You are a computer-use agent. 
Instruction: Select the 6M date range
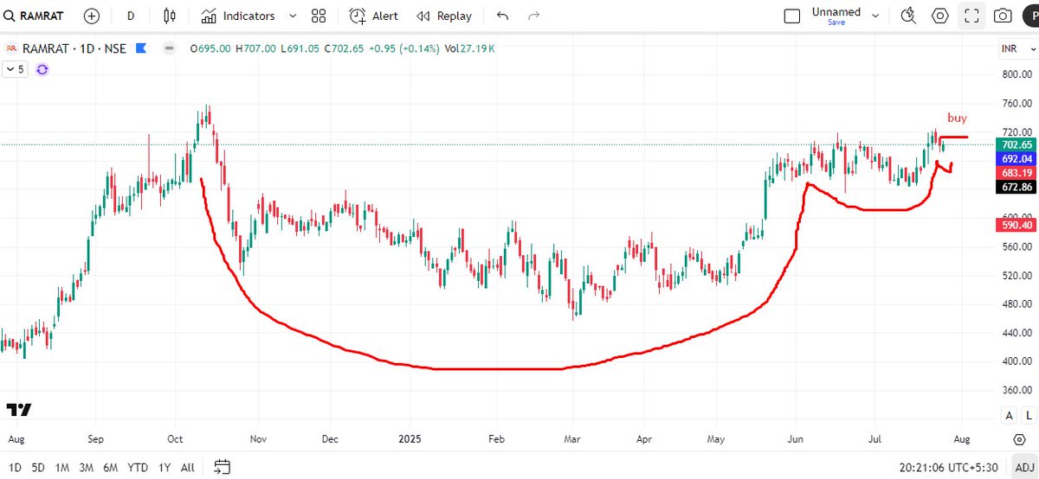[111, 466]
